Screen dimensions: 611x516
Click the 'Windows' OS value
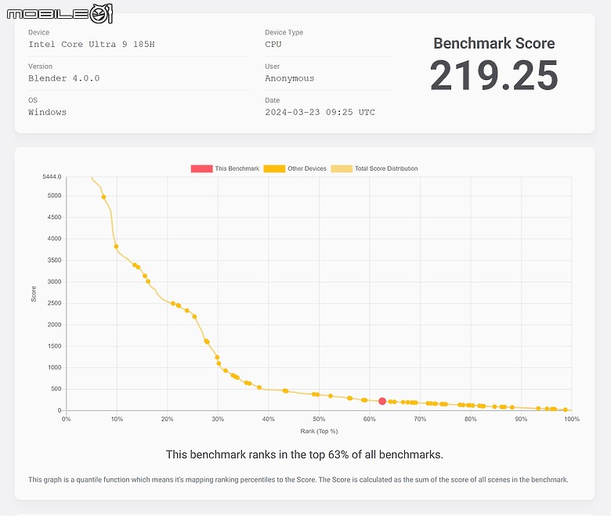pos(47,112)
